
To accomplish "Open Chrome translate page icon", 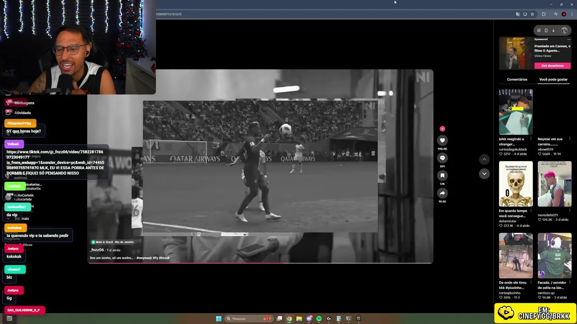I will pyautogui.click(x=518, y=14).
